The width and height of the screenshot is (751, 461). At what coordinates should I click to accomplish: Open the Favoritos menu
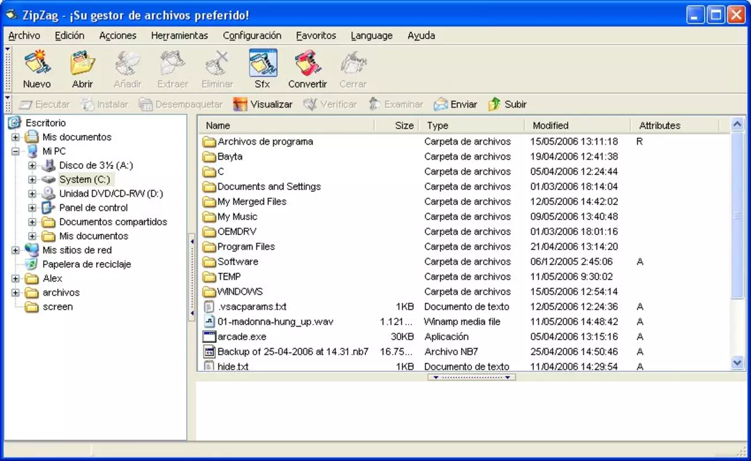(316, 36)
